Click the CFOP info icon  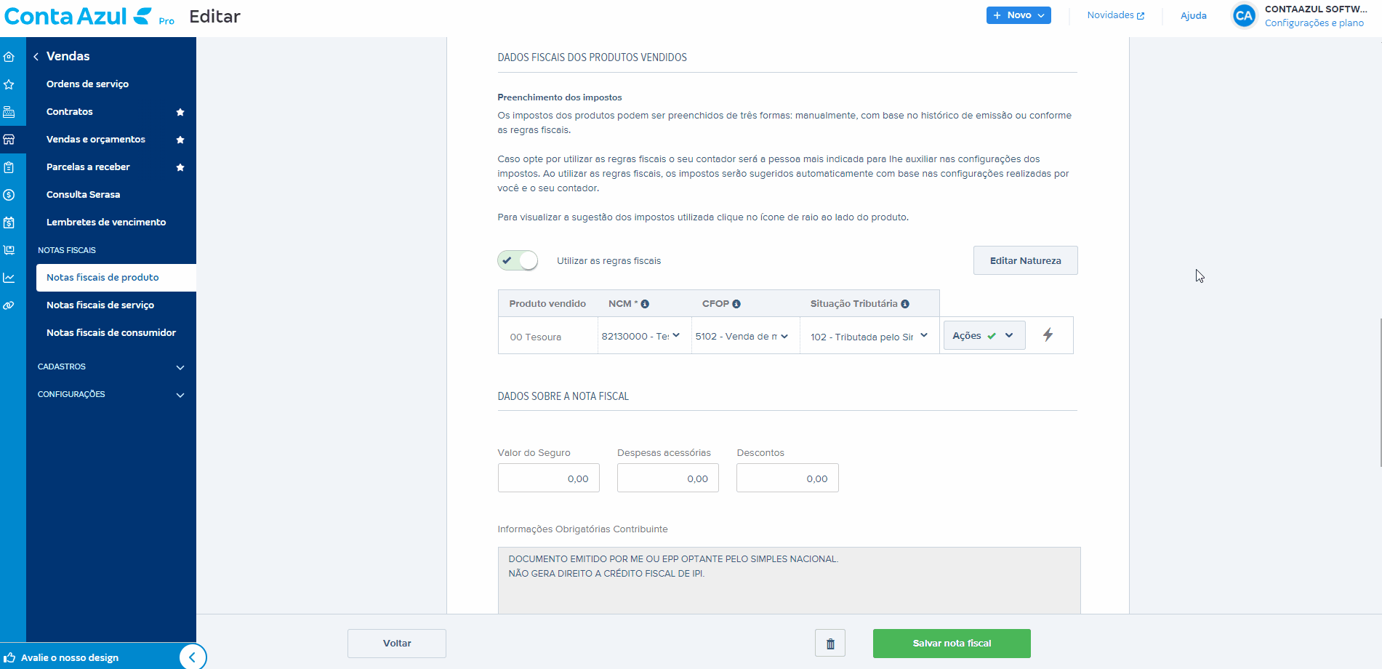(736, 304)
